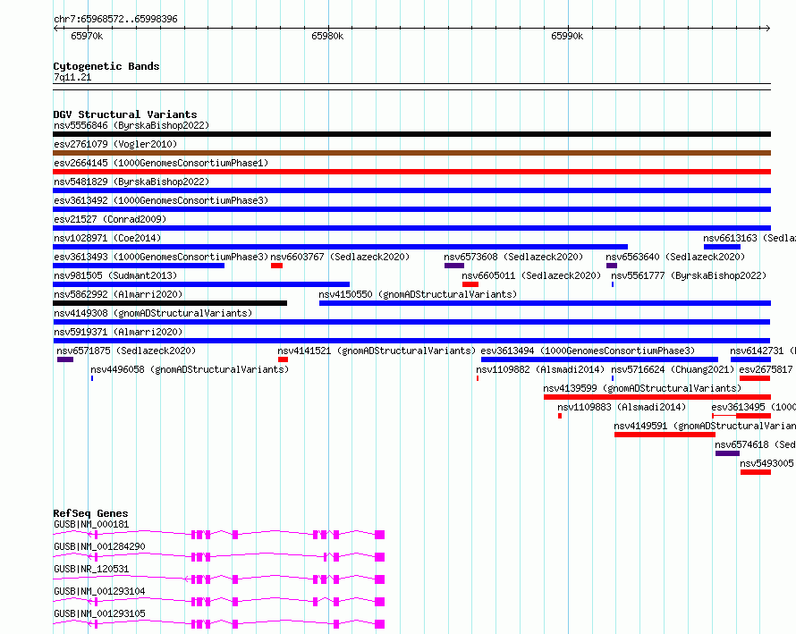
Task: Select the nsv5716624 (Chuang2021) label
Action: (673, 369)
